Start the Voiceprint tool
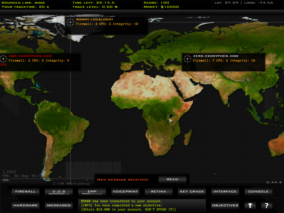The height and width of the screenshot is (213, 284). click(125, 192)
